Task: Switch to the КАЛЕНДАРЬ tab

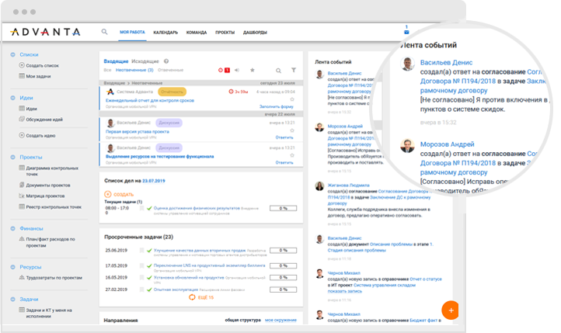Action: pos(166,33)
